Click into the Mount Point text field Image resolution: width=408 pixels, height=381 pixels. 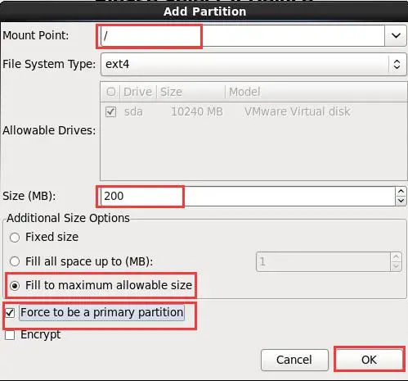coord(243,36)
